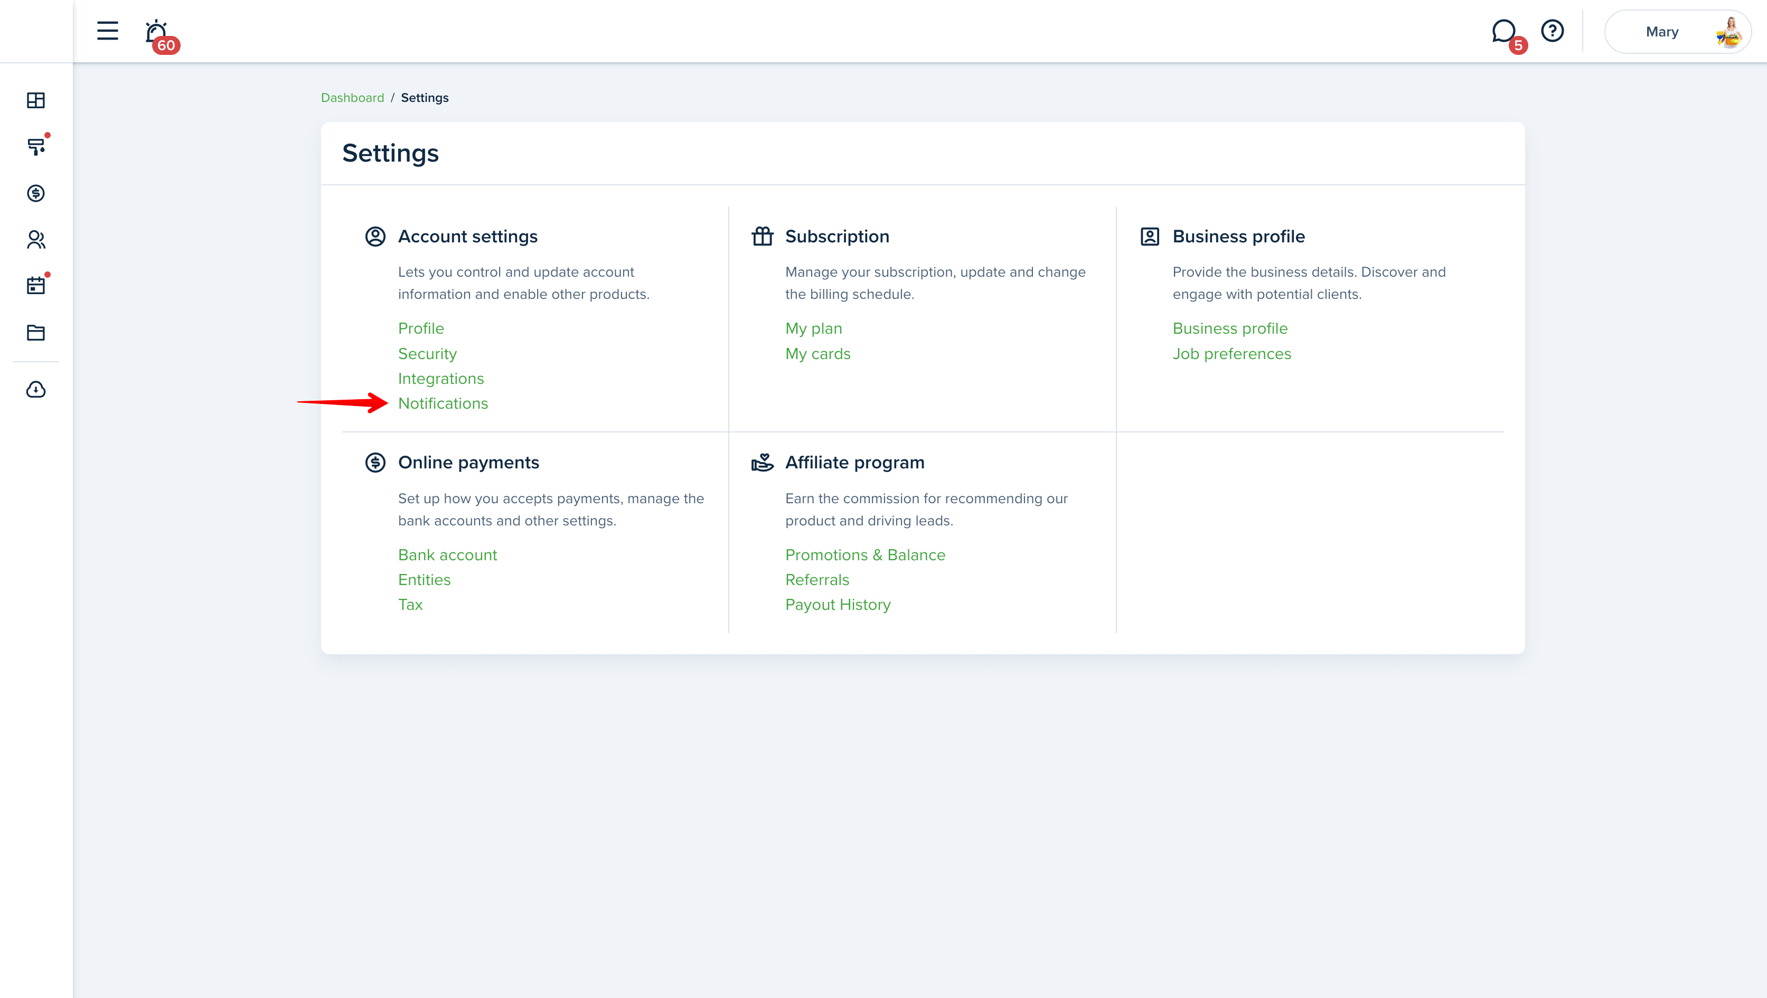Viewport: 1767px width, 998px height.
Task: Open dollar payments icon in sidebar
Action: (36, 193)
